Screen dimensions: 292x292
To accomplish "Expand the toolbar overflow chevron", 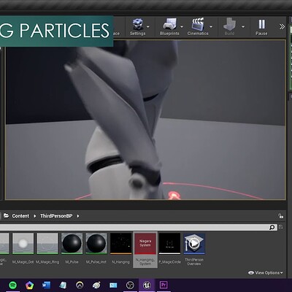I will [x=282, y=26].
